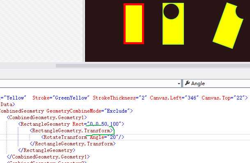This screenshot has height=163, width=250.
Task: Select the red-bordered yellow rectangle in designer
Action: [x=134, y=24]
